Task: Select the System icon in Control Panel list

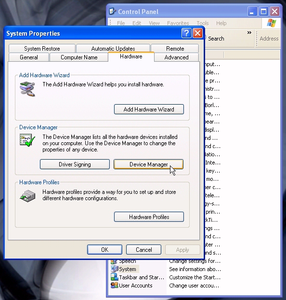Action: coord(115,269)
